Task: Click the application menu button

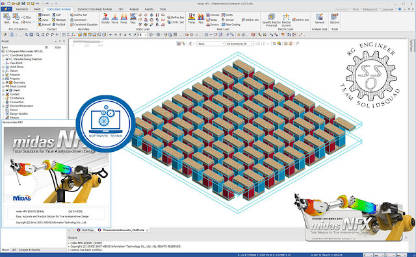Action: pyautogui.click(x=6, y=9)
